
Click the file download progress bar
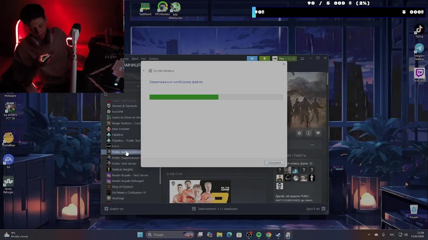pos(216,97)
